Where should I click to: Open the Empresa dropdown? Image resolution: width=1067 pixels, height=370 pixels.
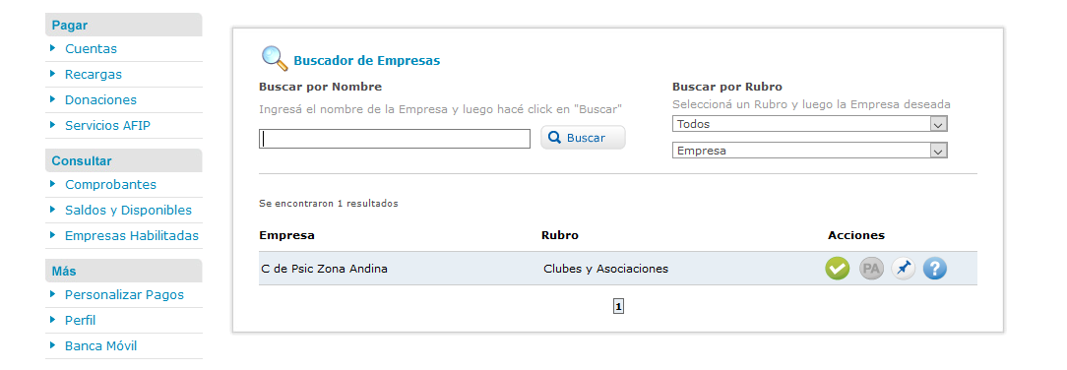coord(809,151)
